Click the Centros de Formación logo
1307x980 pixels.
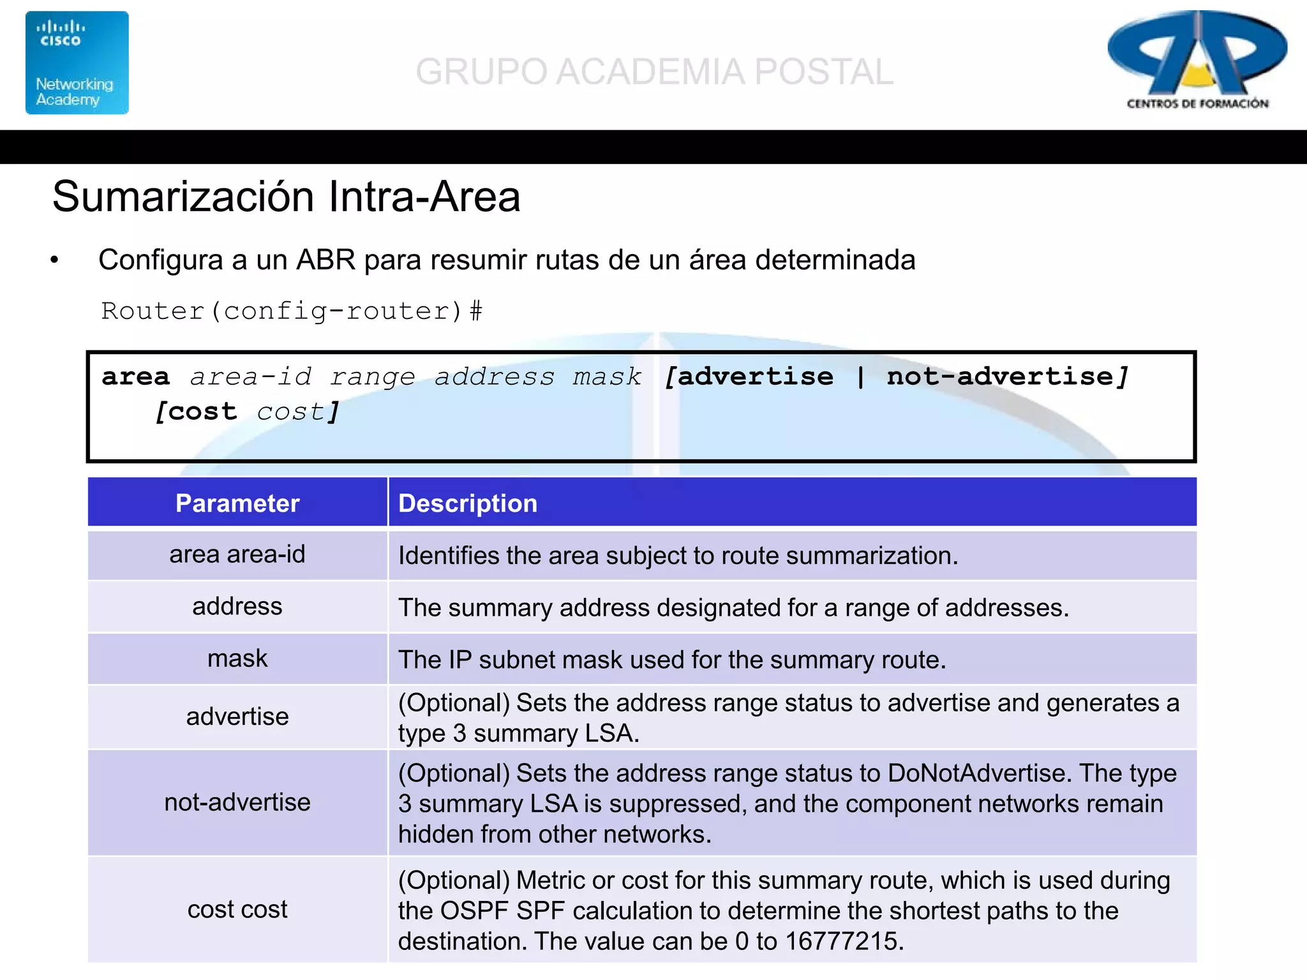1197,61
